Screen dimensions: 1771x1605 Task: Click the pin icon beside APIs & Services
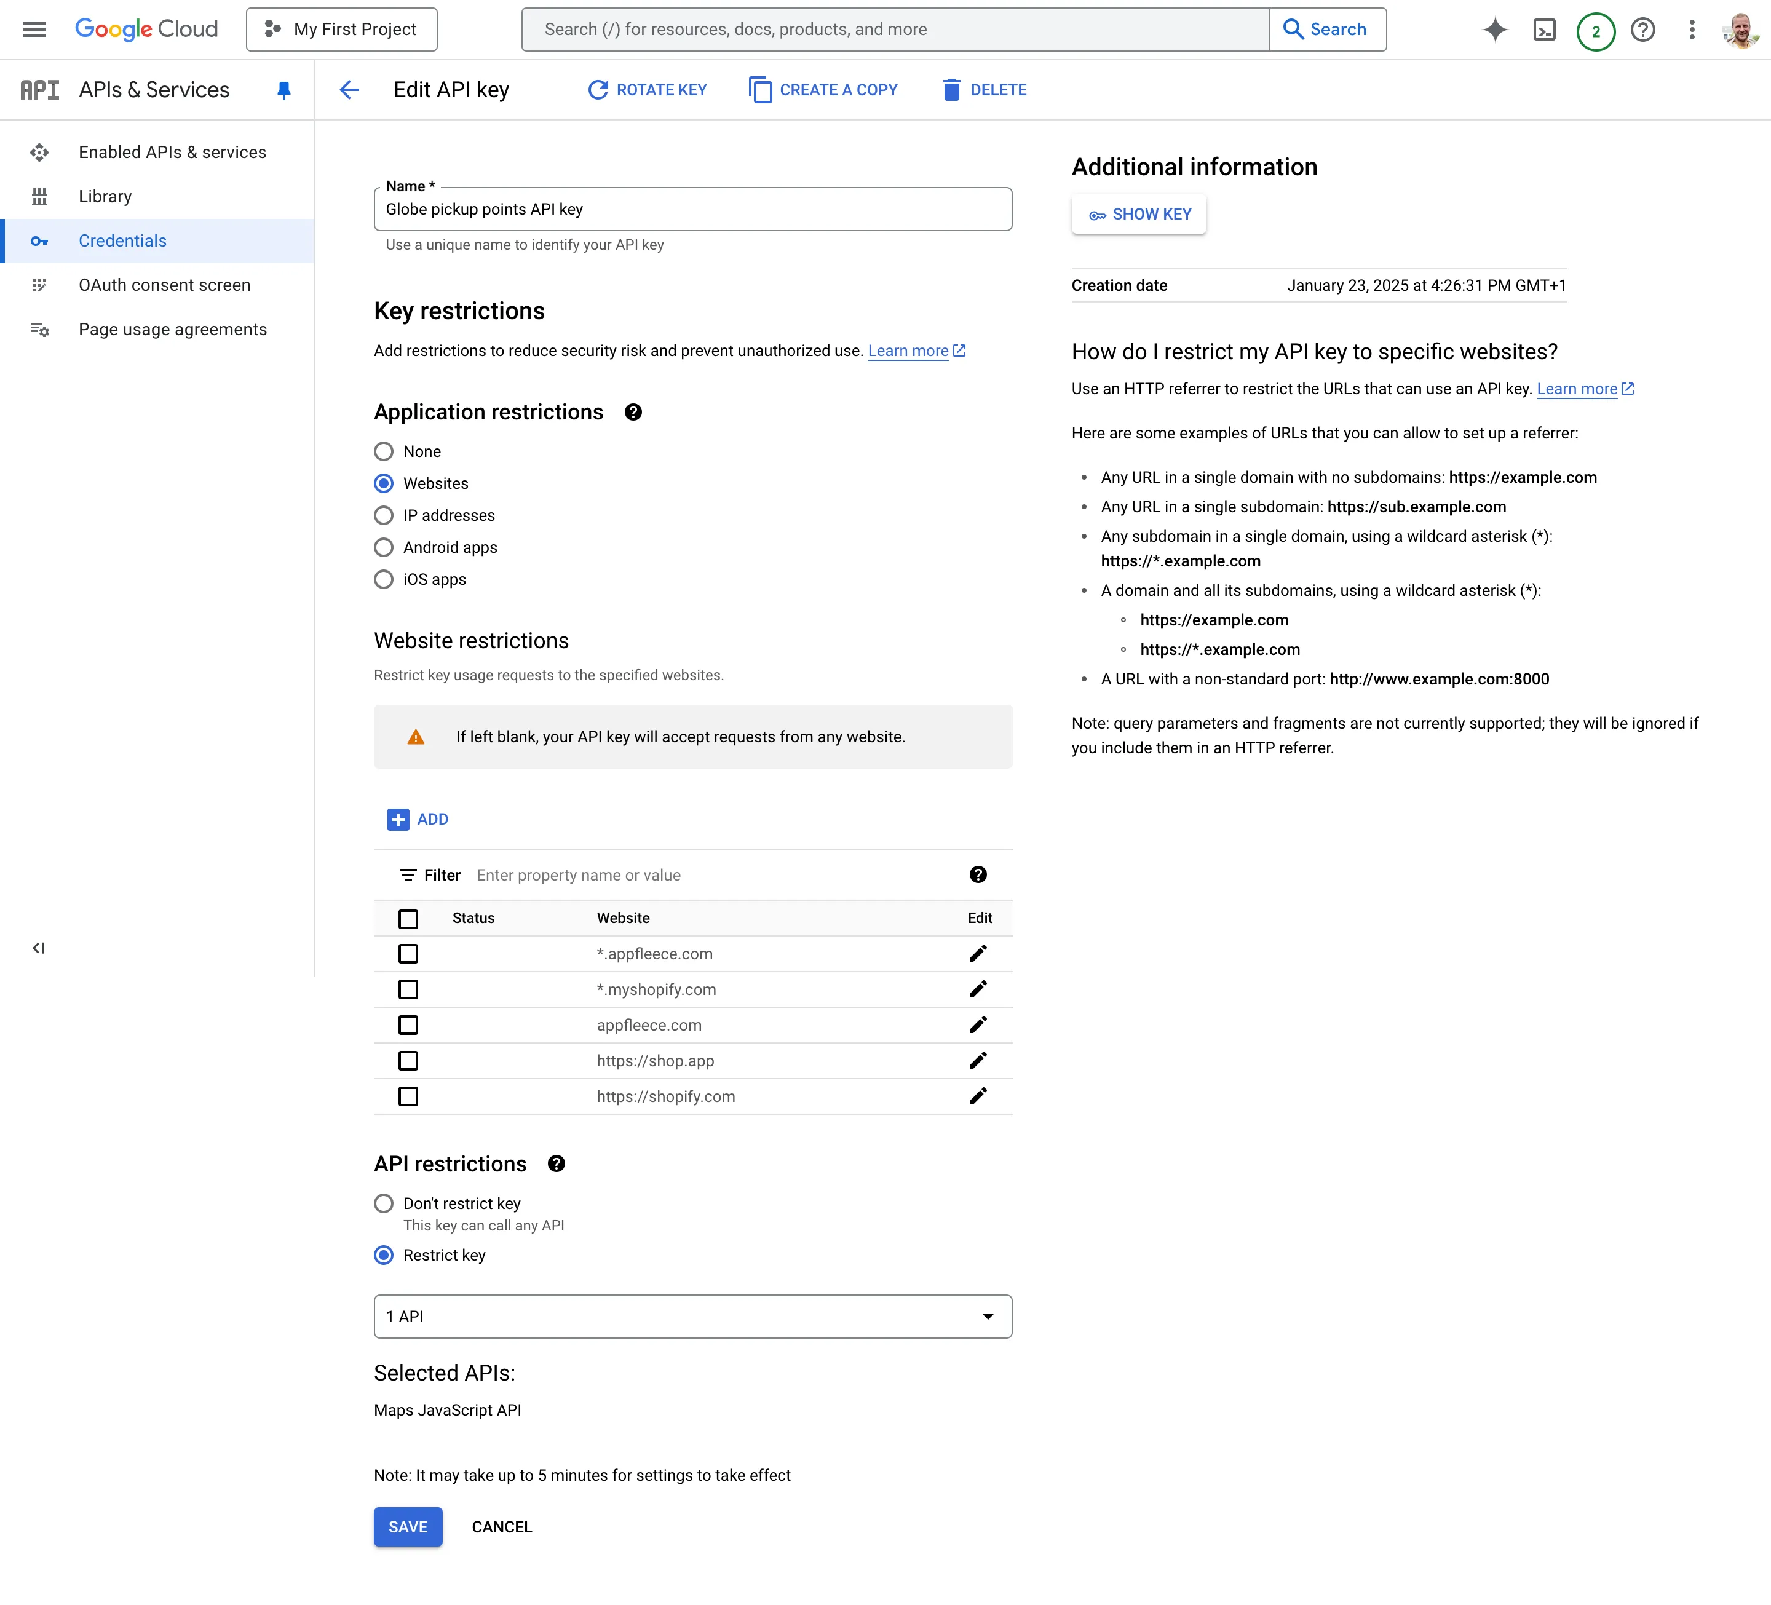[283, 90]
